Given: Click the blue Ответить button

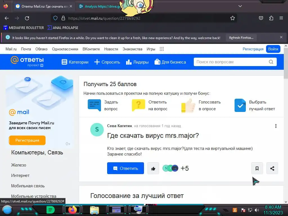Looking at the screenshot, I should pos(125,168).
